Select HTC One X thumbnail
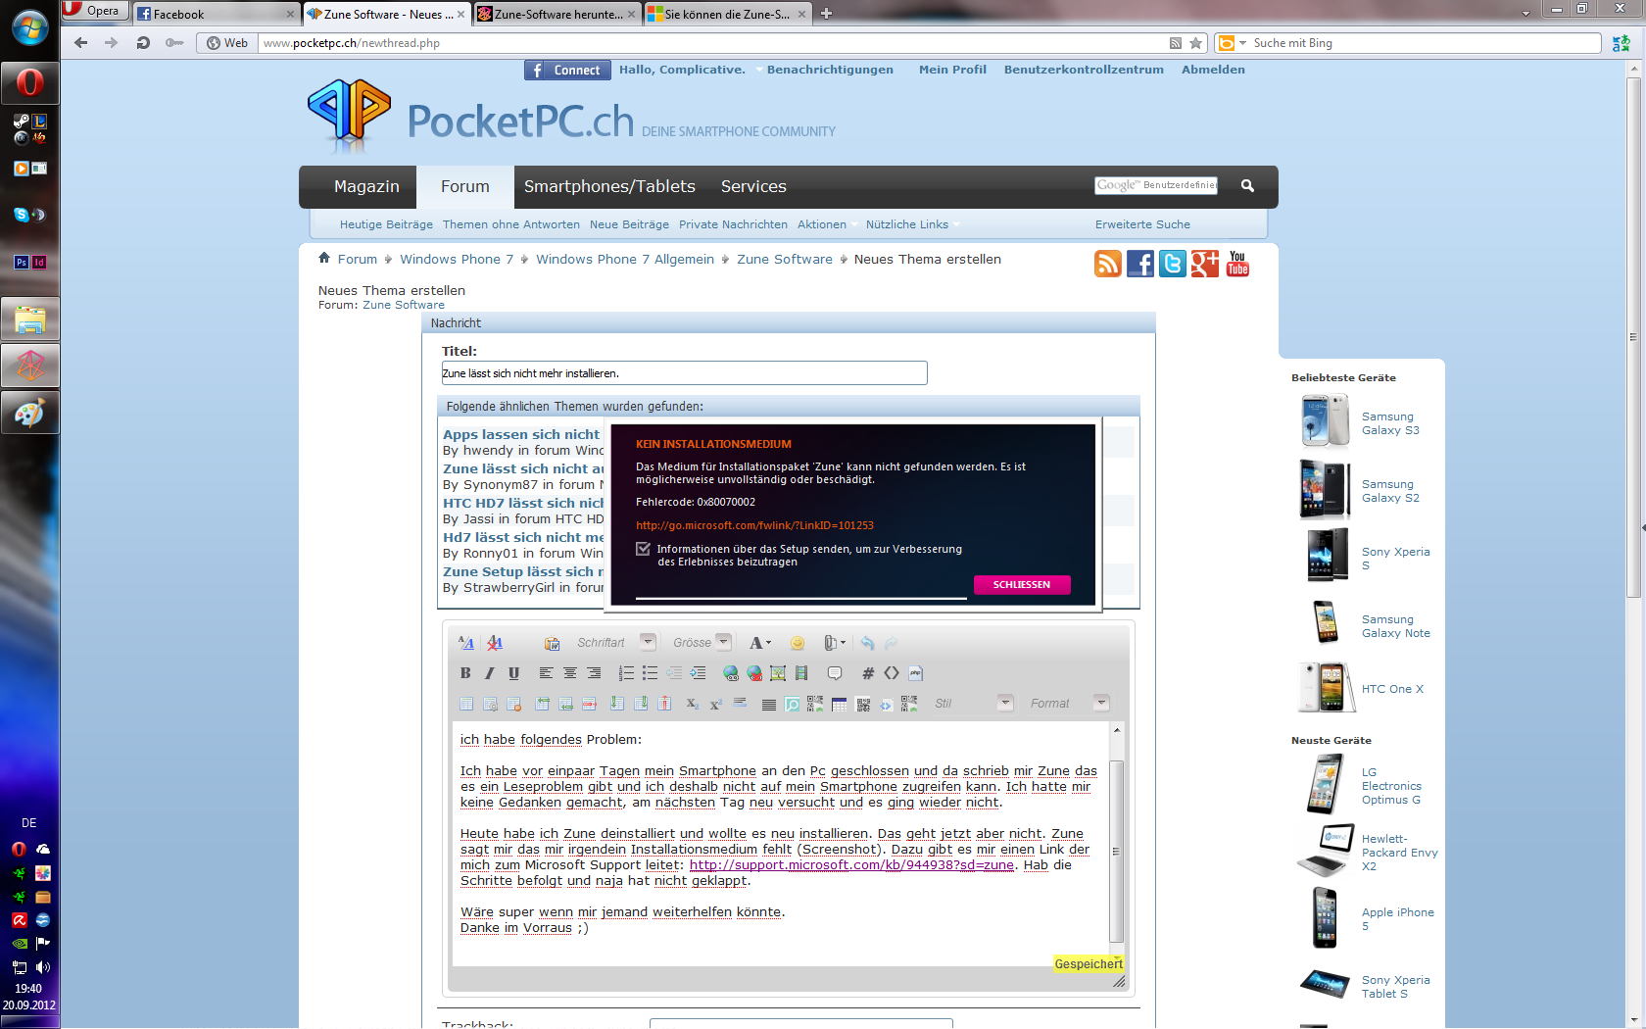 coord(1327,687)
